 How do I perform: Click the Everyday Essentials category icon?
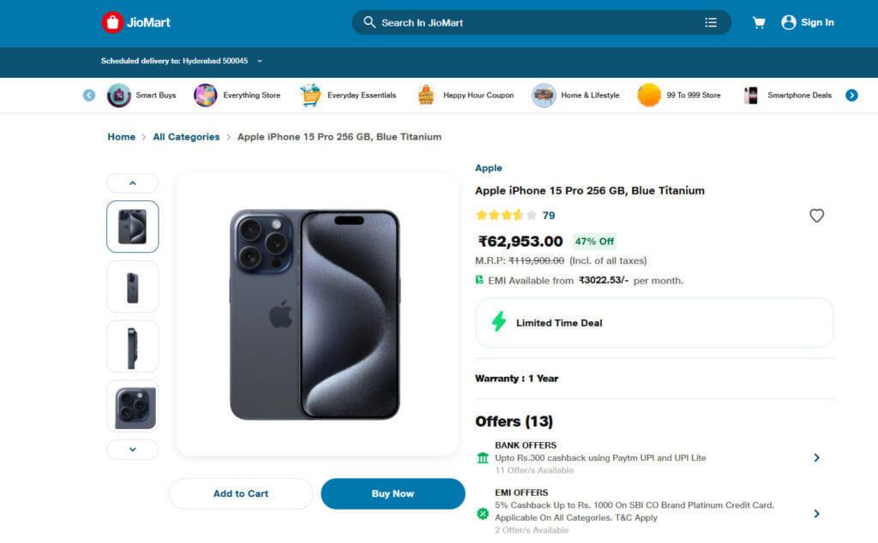pyautogui.click(x=310, y=95)
